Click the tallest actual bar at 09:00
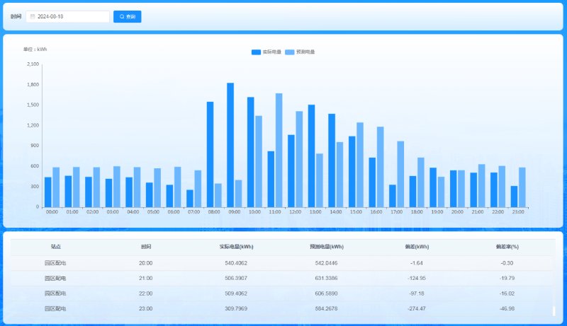567x326 pixels. [x=230, y=145]
